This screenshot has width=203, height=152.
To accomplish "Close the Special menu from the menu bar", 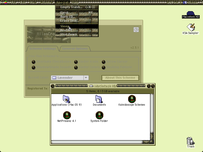I will pos(62,3).
